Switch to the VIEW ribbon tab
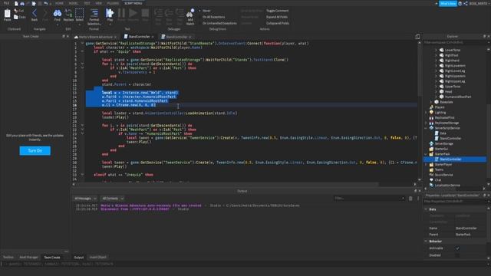The image size is (491, 276). [99, 3]
